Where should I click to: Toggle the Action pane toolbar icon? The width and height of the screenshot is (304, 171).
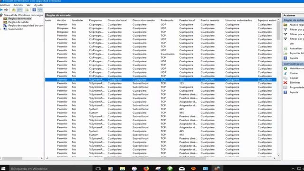click(40, 9)
